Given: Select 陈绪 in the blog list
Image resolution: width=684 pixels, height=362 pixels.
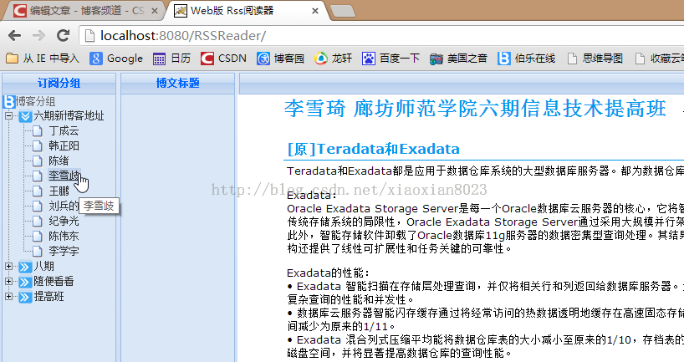Looking at the screenshot, I should (59, 161).
